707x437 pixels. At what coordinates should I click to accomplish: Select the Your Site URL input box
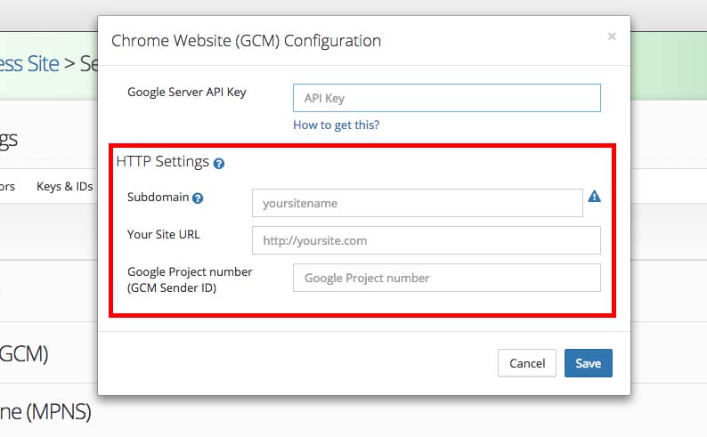point(426,240)
